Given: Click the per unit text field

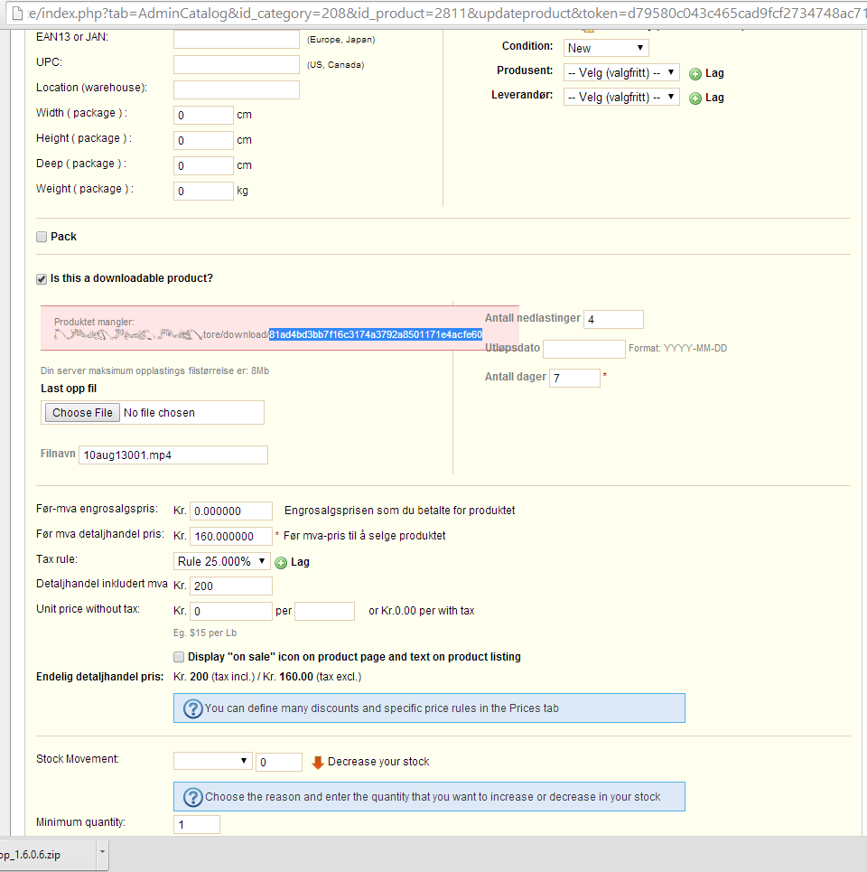Looking at the screenshot, I should point(324,611).
